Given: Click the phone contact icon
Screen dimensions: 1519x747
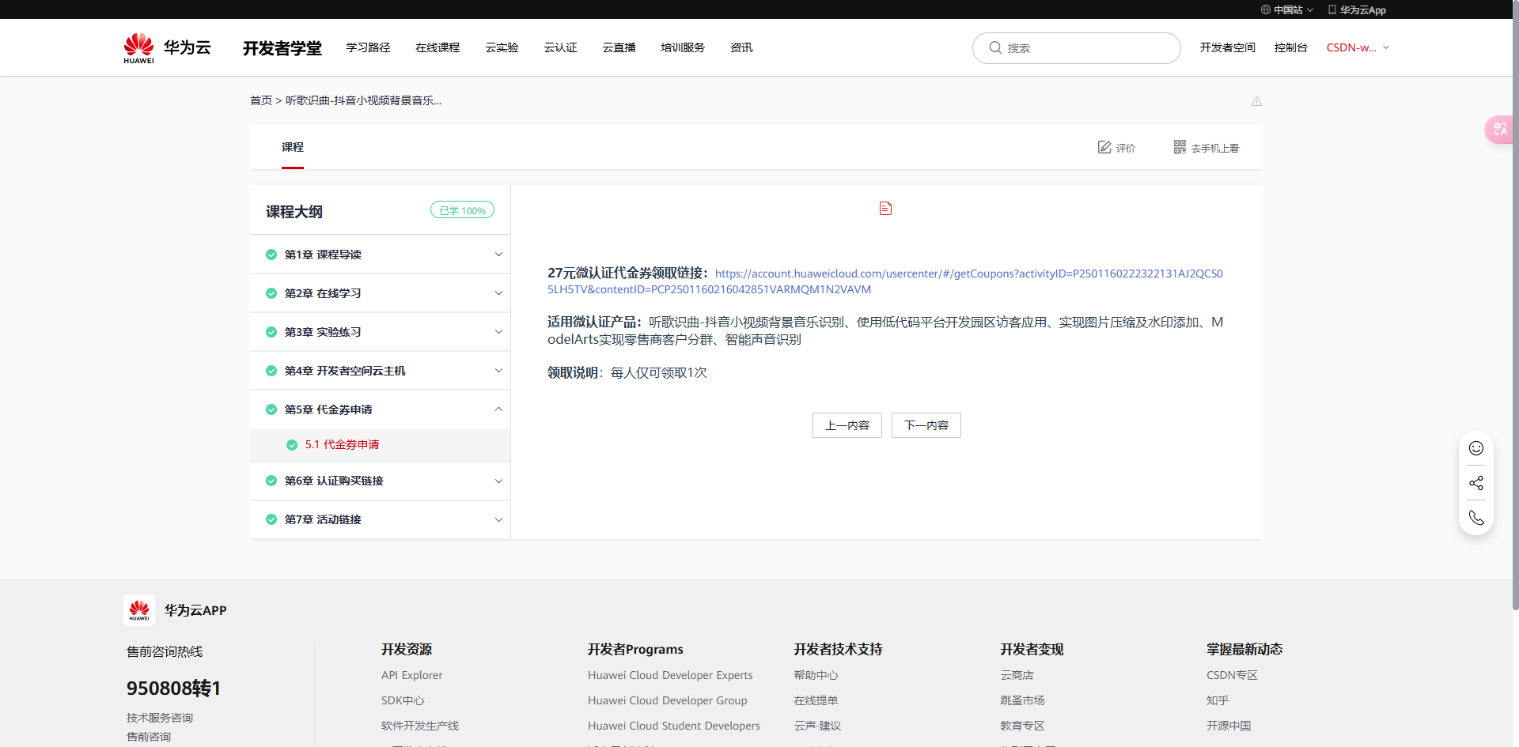Looking at the screenshot, I should pos(1475,518).
